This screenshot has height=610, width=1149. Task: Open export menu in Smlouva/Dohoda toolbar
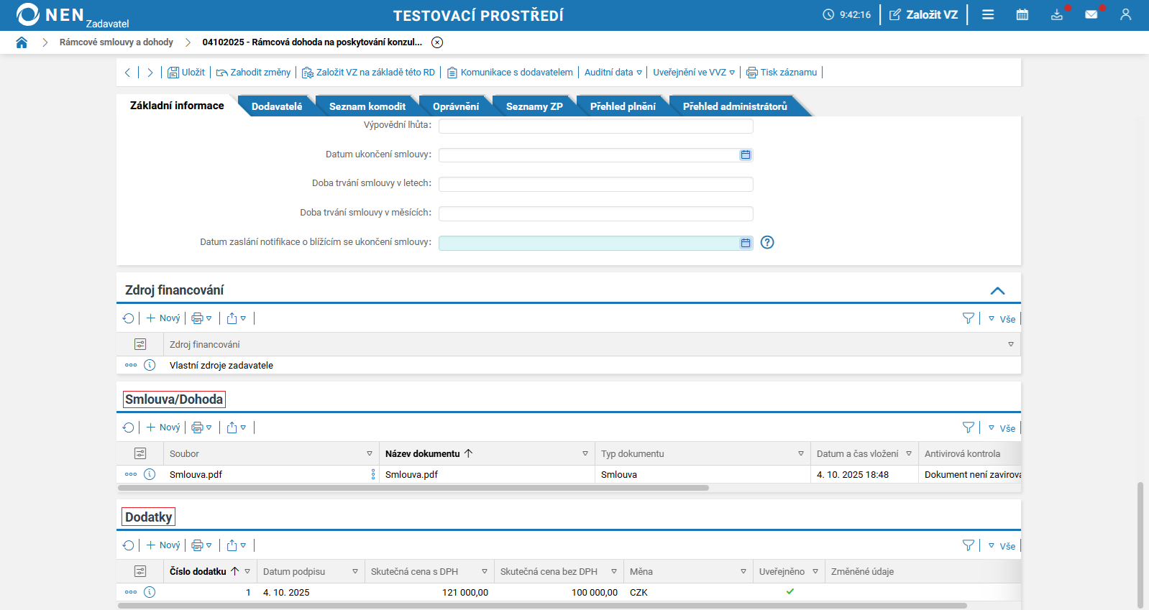coord(237,428)
